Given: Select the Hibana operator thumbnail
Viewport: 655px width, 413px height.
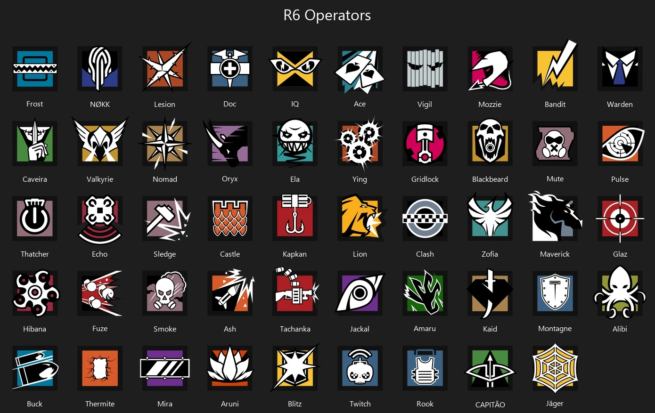Looking at the screenshot, I should tap(36, 293).
